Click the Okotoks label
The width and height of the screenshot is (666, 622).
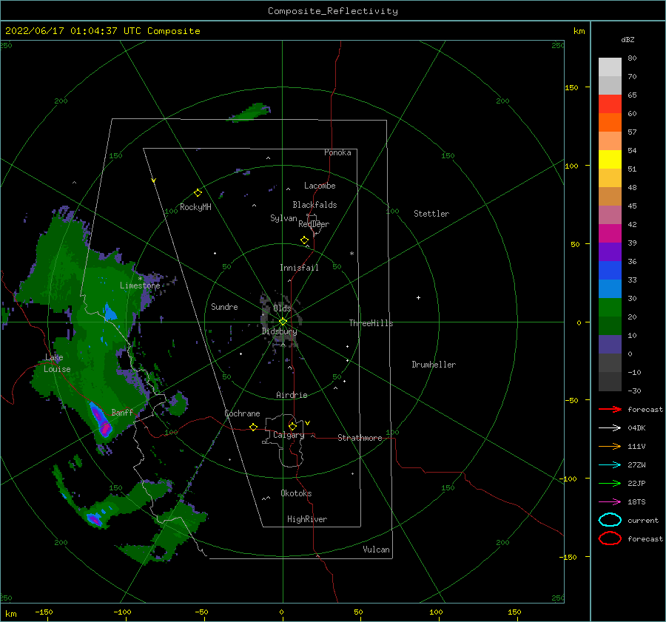click(296, 493)
